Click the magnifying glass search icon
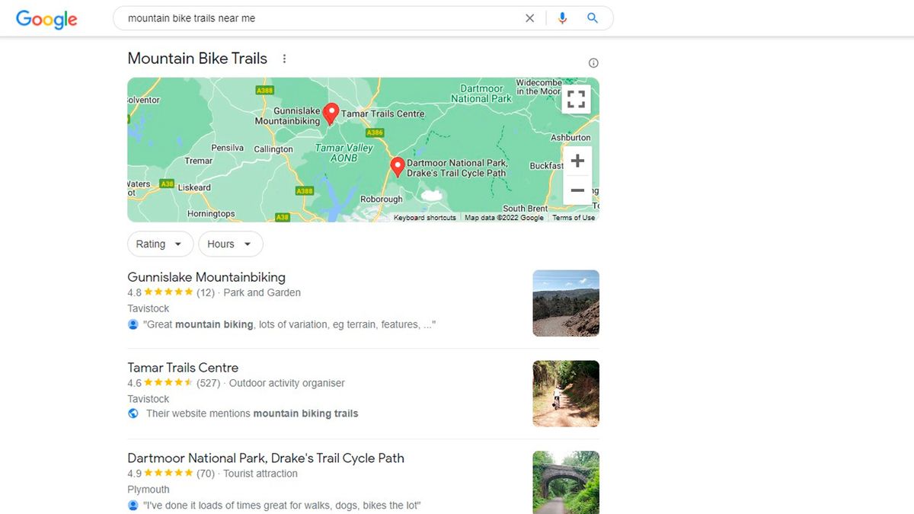 coord(593,18)
